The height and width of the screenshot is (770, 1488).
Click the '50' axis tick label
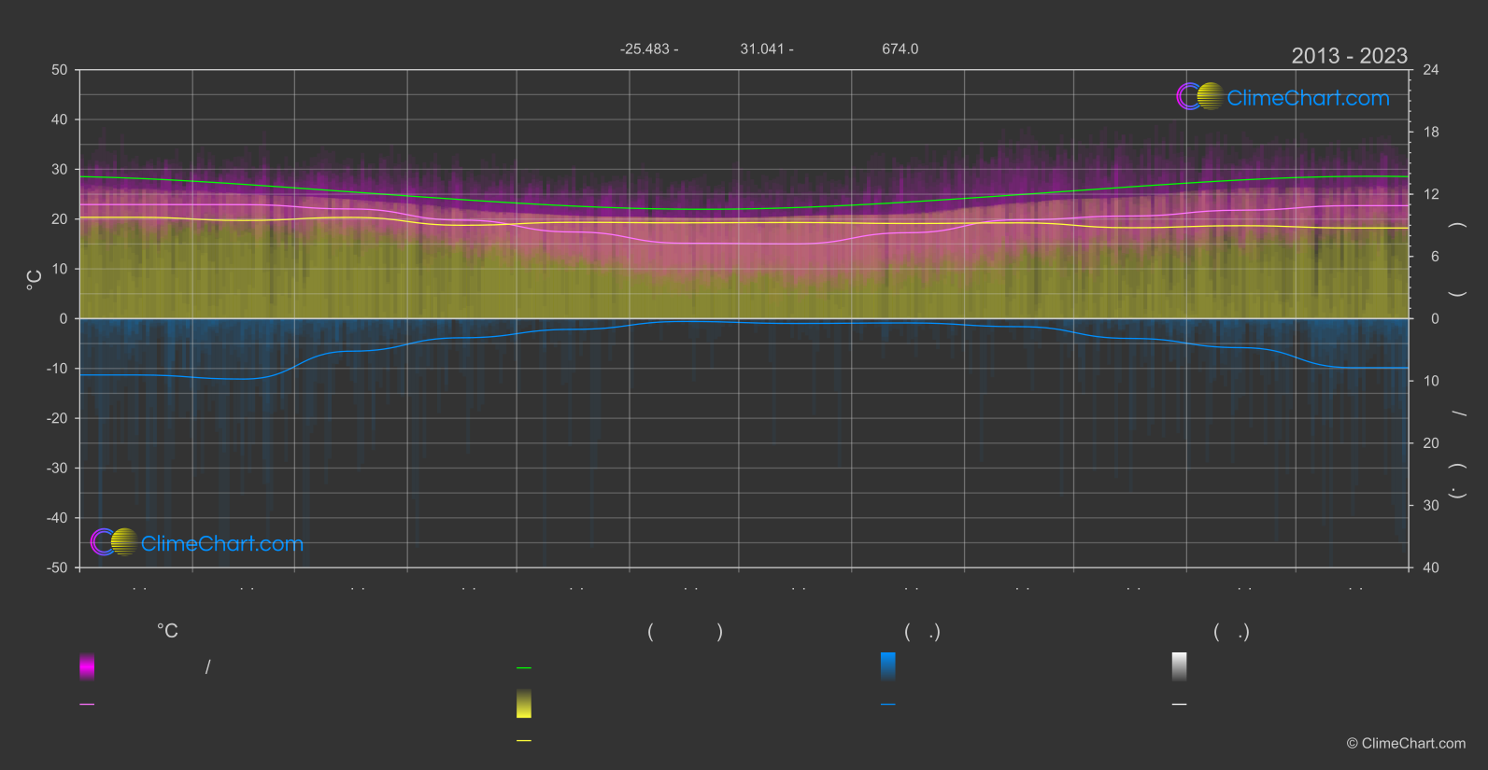(x=60, y=70)
